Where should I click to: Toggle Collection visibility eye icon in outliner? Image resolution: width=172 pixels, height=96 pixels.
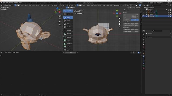coord(168,9)
